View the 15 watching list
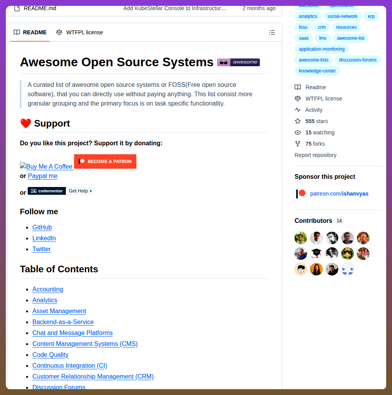This screenshot has width=392, height=395. pos(315,132)
